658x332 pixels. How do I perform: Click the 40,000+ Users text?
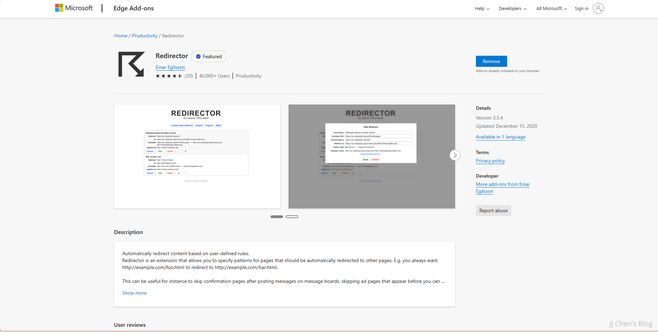214,76
